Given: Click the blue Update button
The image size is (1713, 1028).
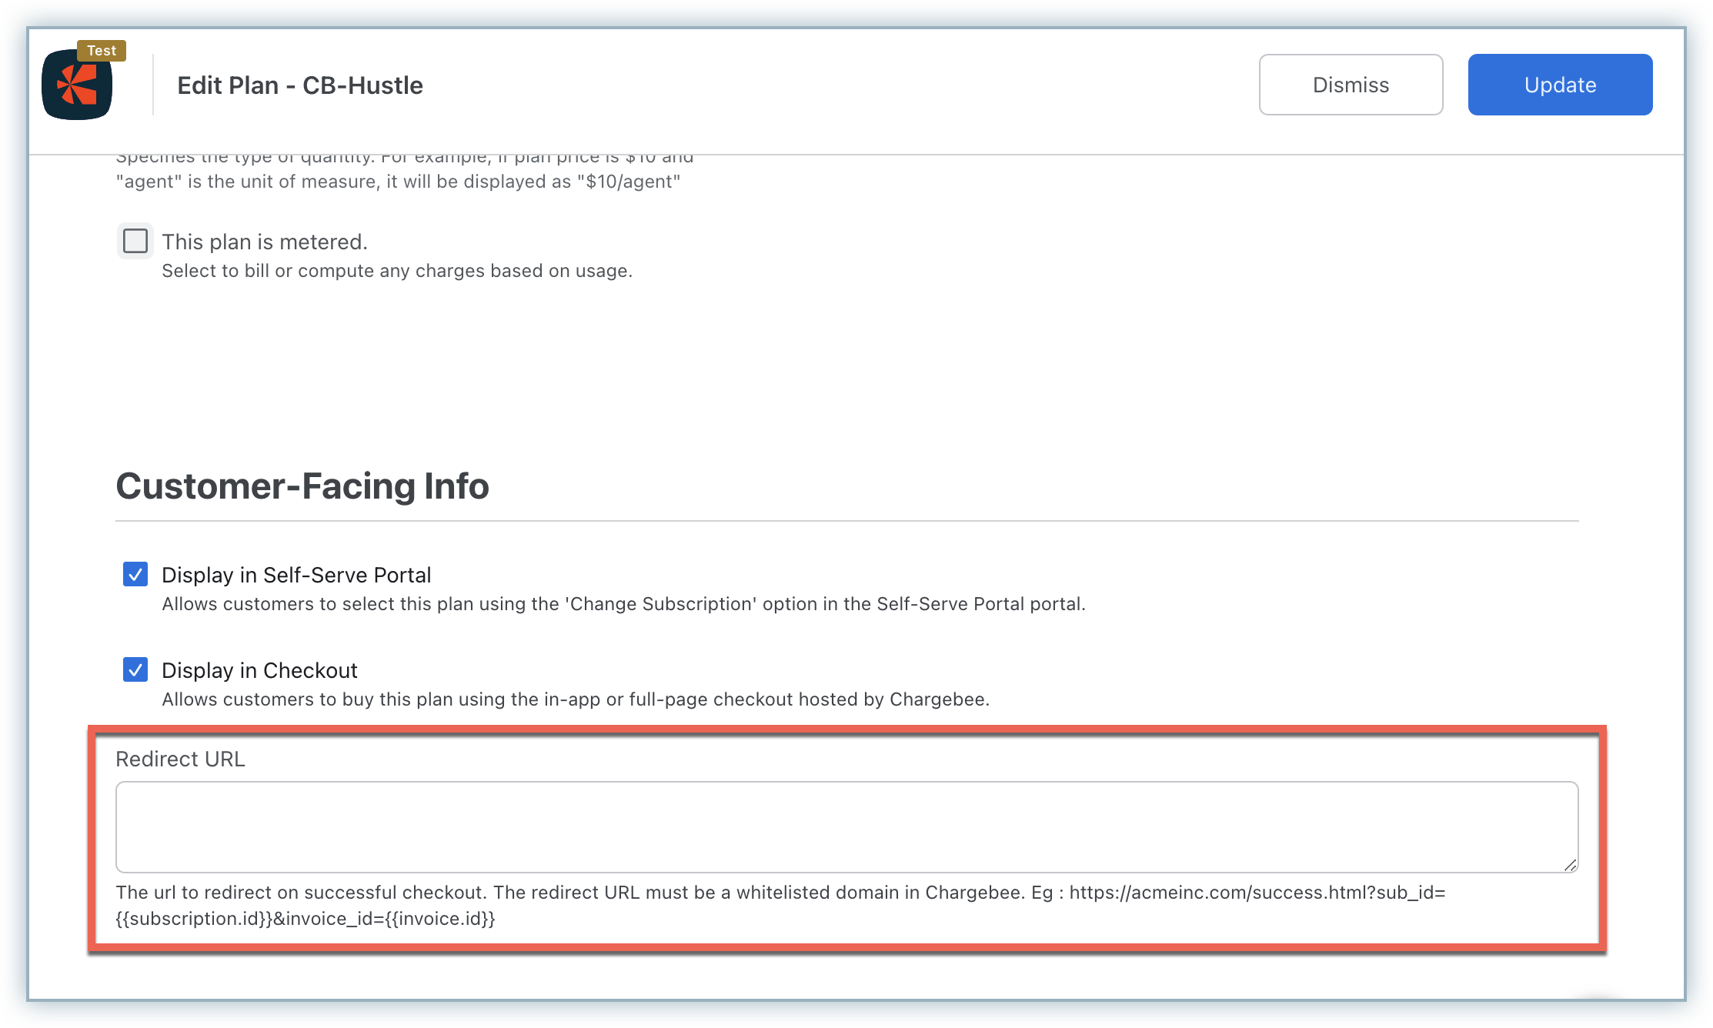Looking at the screenshot, I should (x=1559, y=85).
